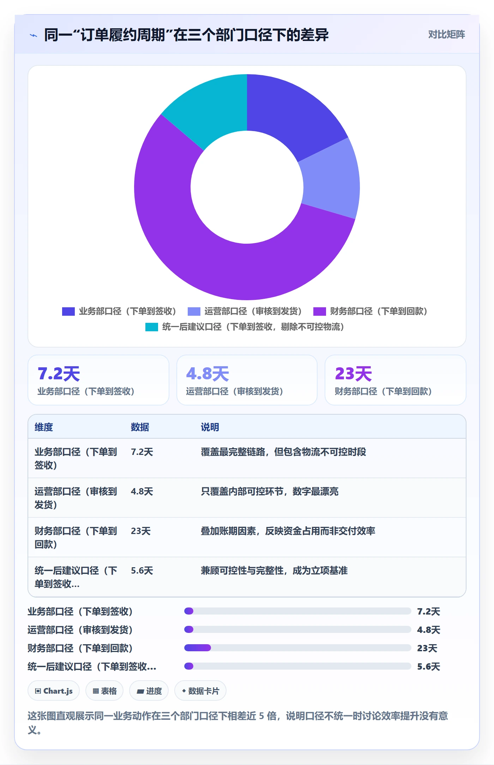Select the 4.8天 stat card
The image size is (494, 765).
pos(247,380)
